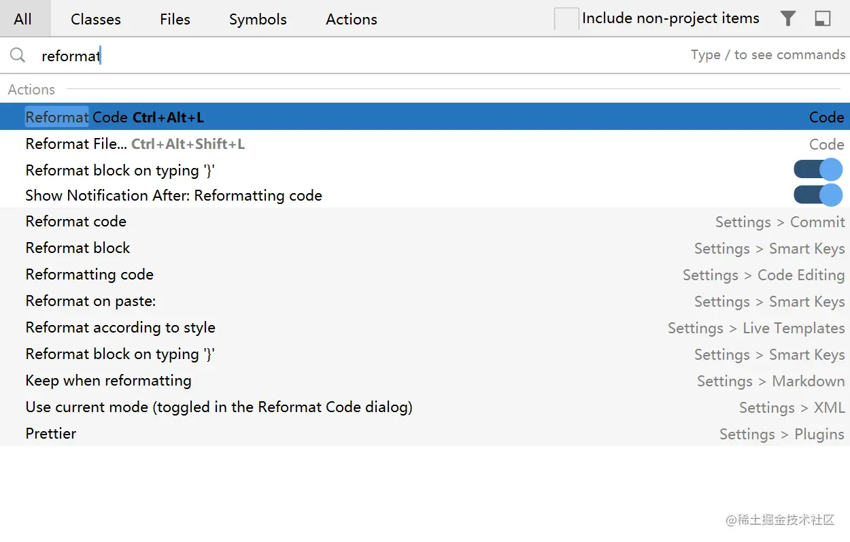This screenshot has width=850, height=542.
Task: Click the filter funnel icon
Action: (x=787, y=18)
